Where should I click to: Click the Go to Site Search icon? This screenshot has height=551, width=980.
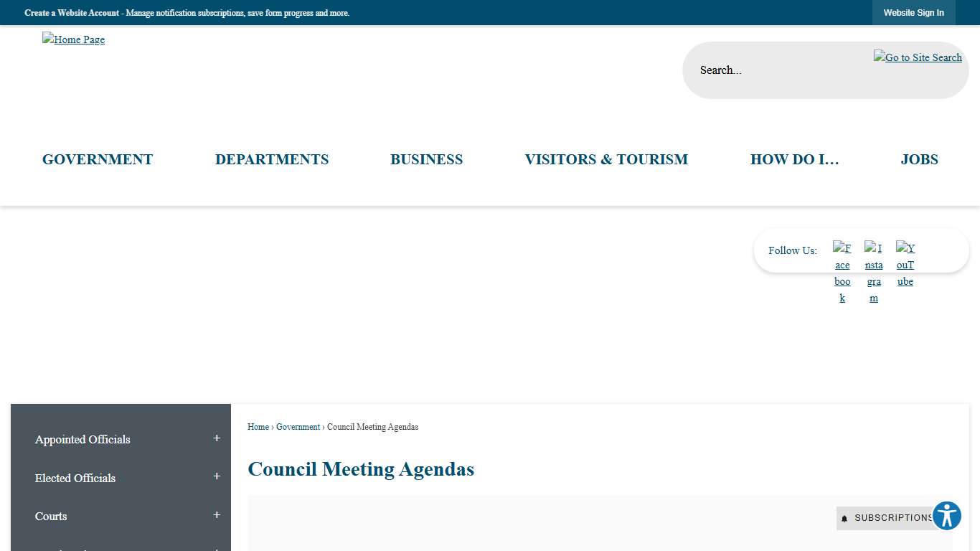pos(918,57)
